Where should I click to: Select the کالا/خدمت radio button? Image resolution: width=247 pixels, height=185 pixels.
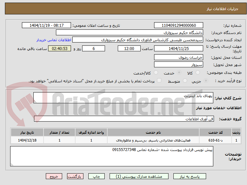(156, 73)
